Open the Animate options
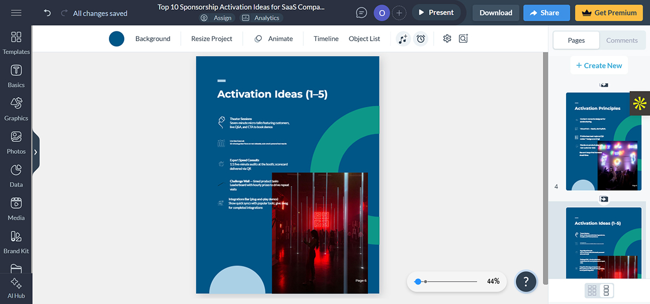 pyautogui.click(x=274, y=38)
